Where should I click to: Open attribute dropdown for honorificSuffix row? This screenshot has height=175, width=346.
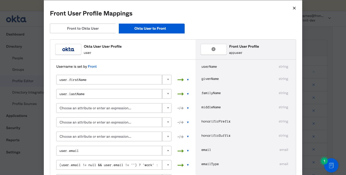pos(167,136)
